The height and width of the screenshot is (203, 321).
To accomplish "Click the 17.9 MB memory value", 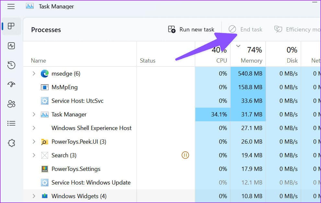I will coord(252,169).
